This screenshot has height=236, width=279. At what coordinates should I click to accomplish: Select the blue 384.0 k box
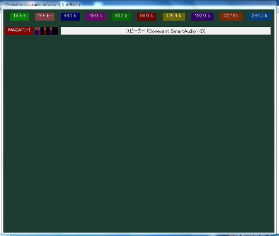point(260,16)
